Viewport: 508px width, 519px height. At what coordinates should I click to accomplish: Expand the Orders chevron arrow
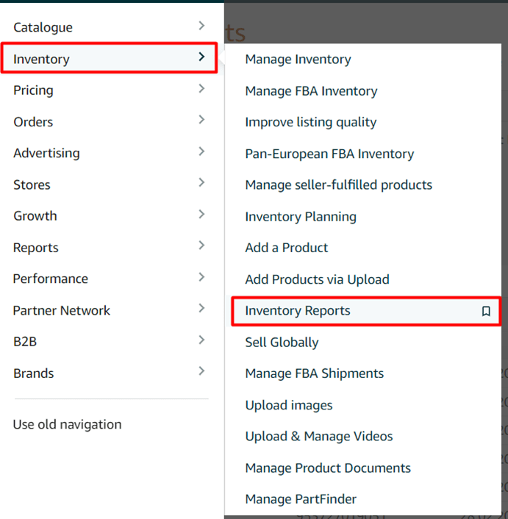(201, 120)
